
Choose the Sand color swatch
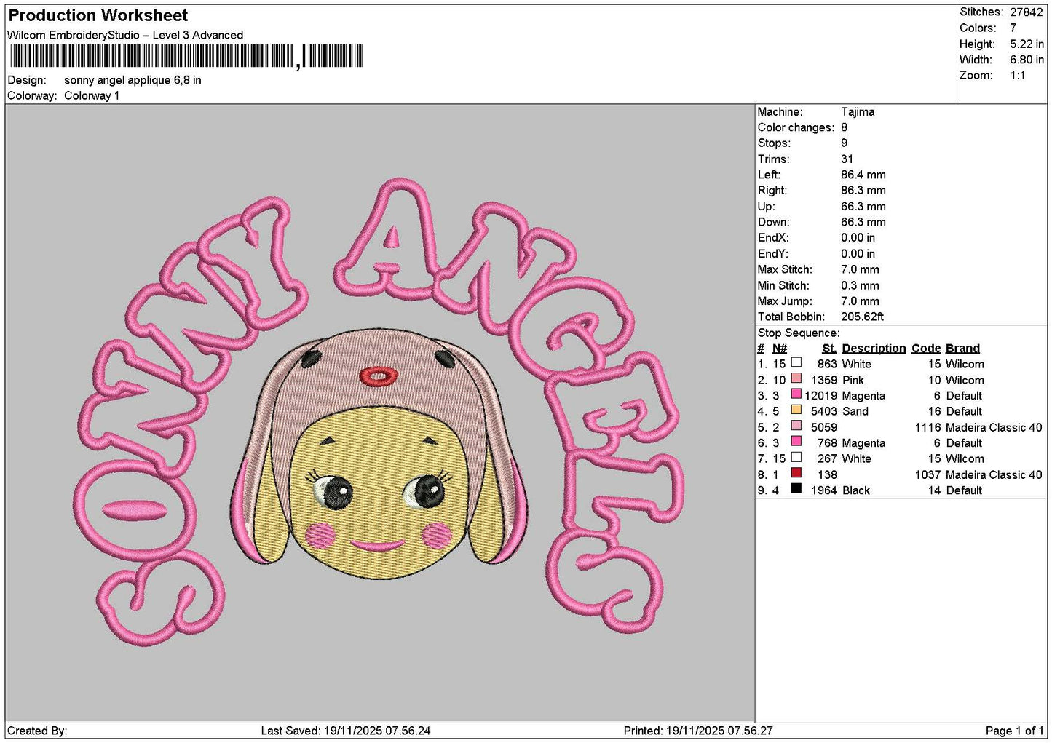(796, 410)
